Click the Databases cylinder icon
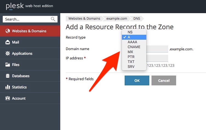This screenshot has width=206, height=130. (x=8, y=76)
